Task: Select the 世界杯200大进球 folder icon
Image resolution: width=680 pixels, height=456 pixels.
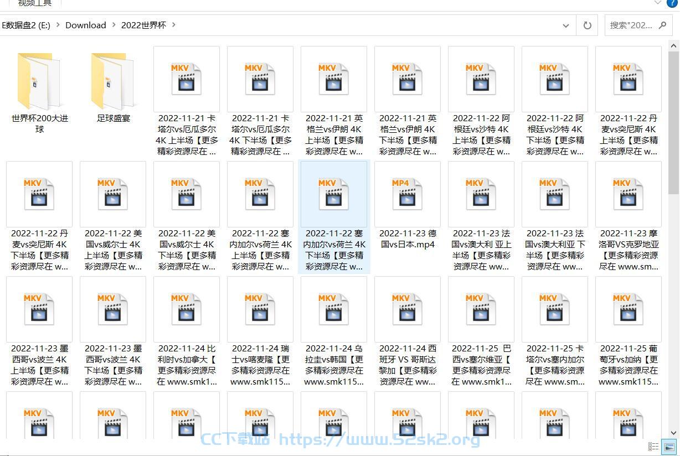Action: [x=39, y=80]
